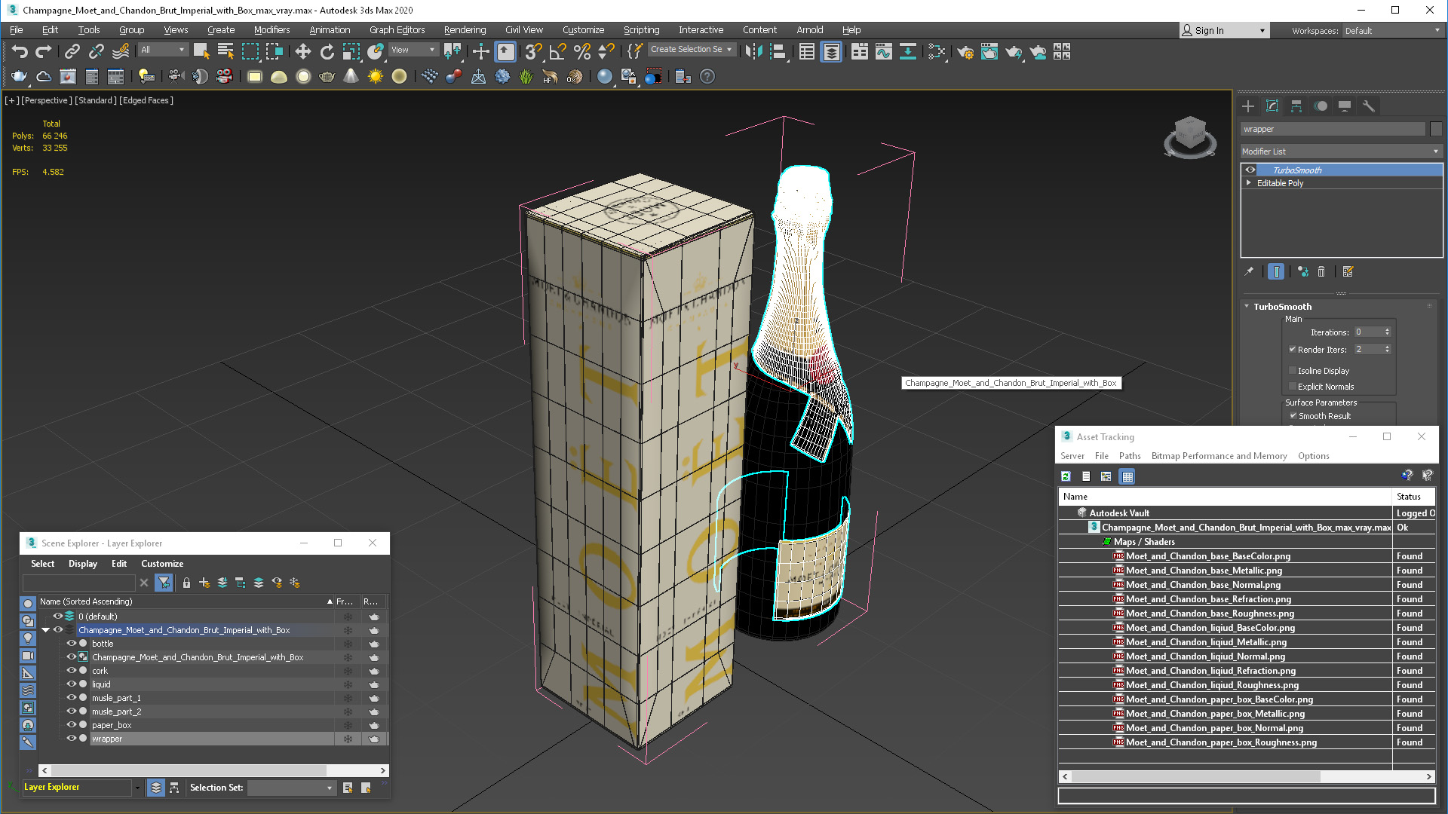Click the Sign In button

(1209, 31)
